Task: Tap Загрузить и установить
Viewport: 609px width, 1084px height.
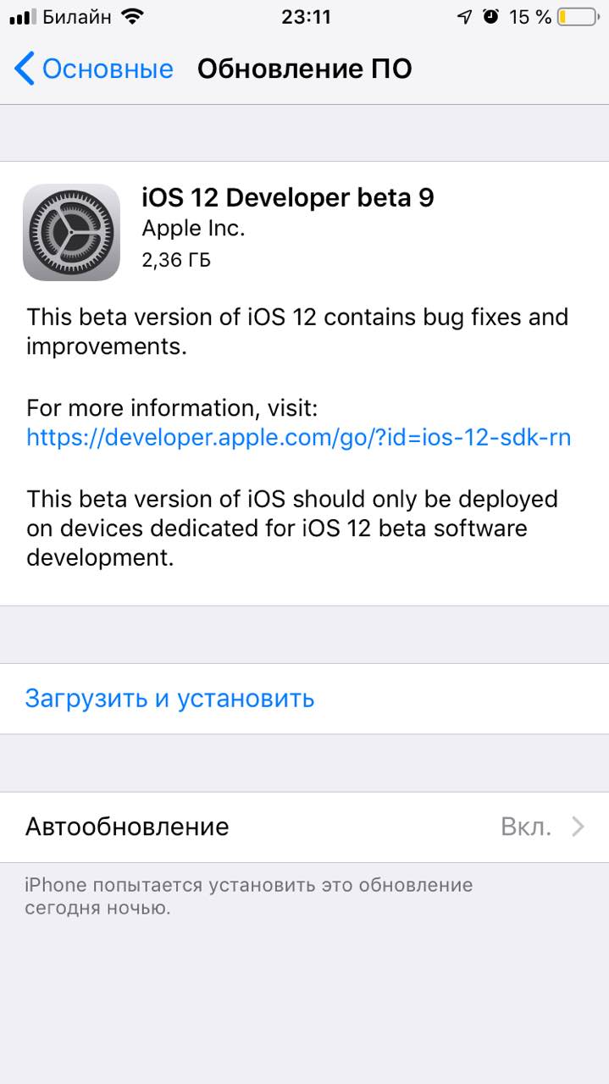Action: [170, 699]
